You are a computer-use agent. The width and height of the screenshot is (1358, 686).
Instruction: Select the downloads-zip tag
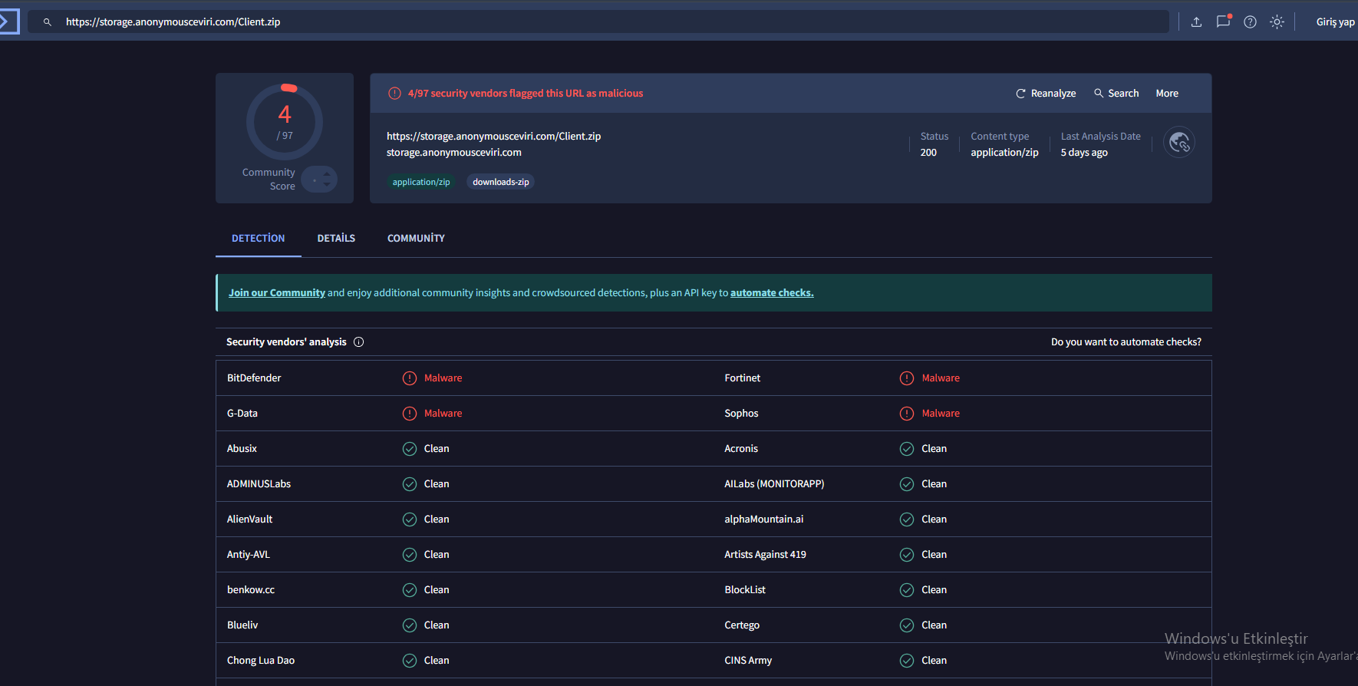(500, 182)
